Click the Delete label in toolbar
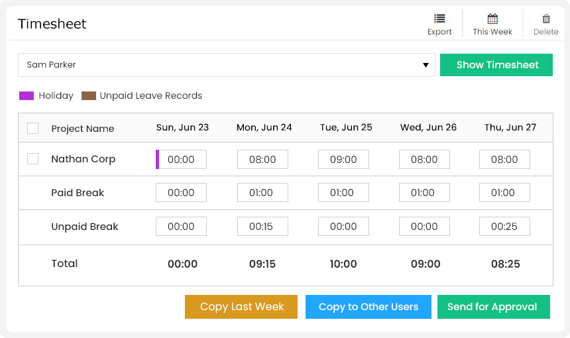Image resolution: width=570 pixels, height=338 pixels. coord(546,32)
